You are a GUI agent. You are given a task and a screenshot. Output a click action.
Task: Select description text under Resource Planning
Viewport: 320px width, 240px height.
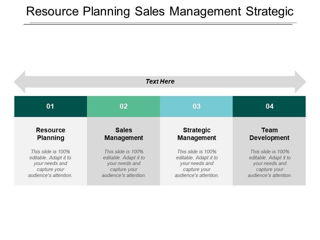(51, 163)
